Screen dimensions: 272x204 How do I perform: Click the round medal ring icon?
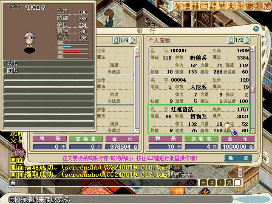click(240, 6)
